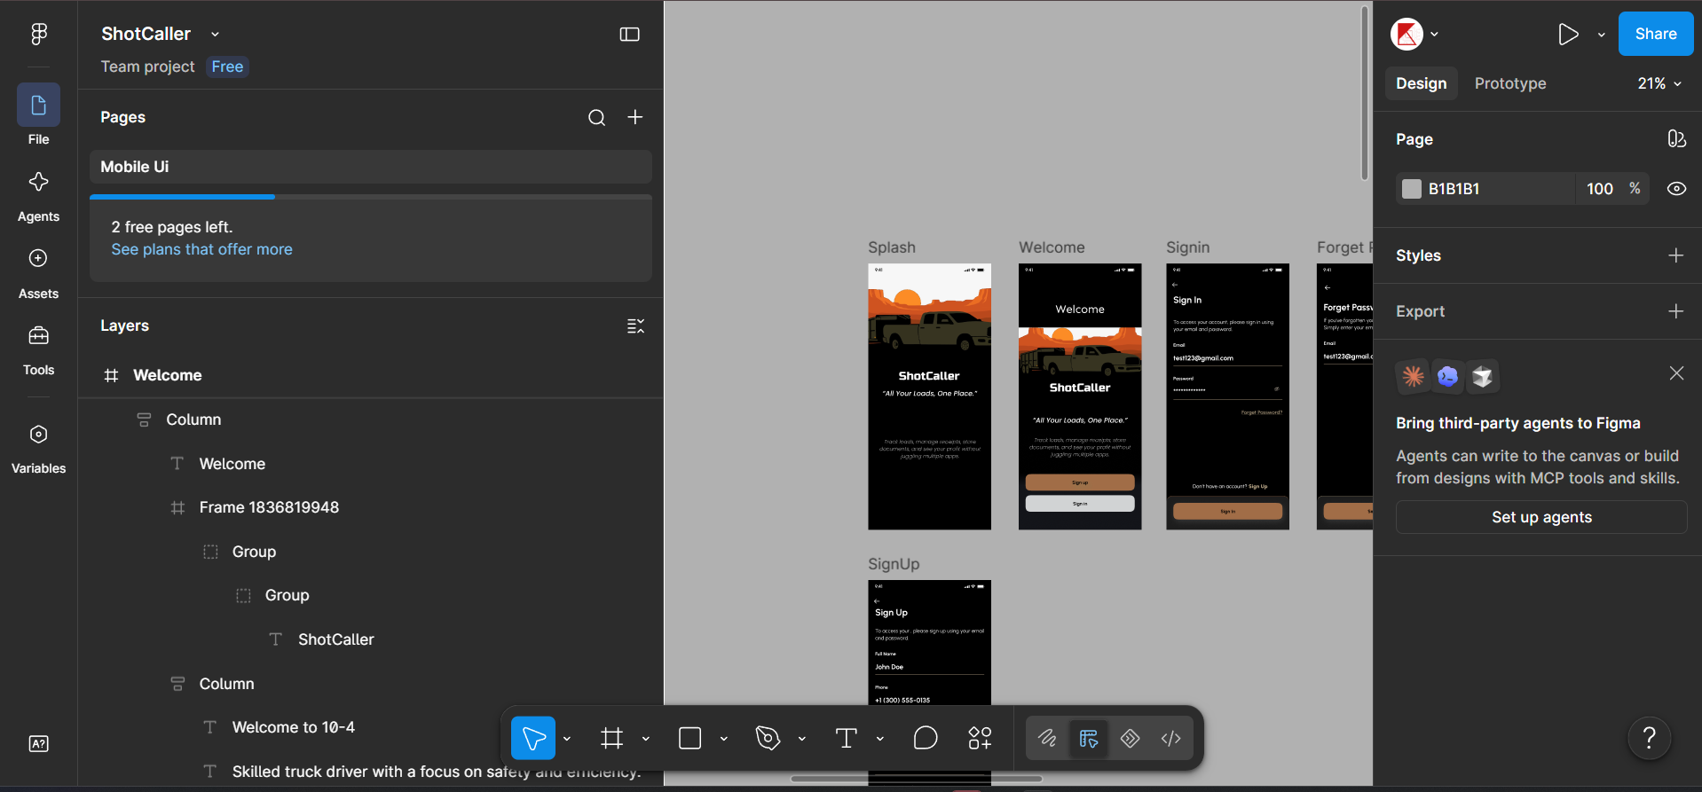Switch to component mode diamond icon in toolbar
The height and width of the screenshot is (792, 1702).
(1130, 738)
